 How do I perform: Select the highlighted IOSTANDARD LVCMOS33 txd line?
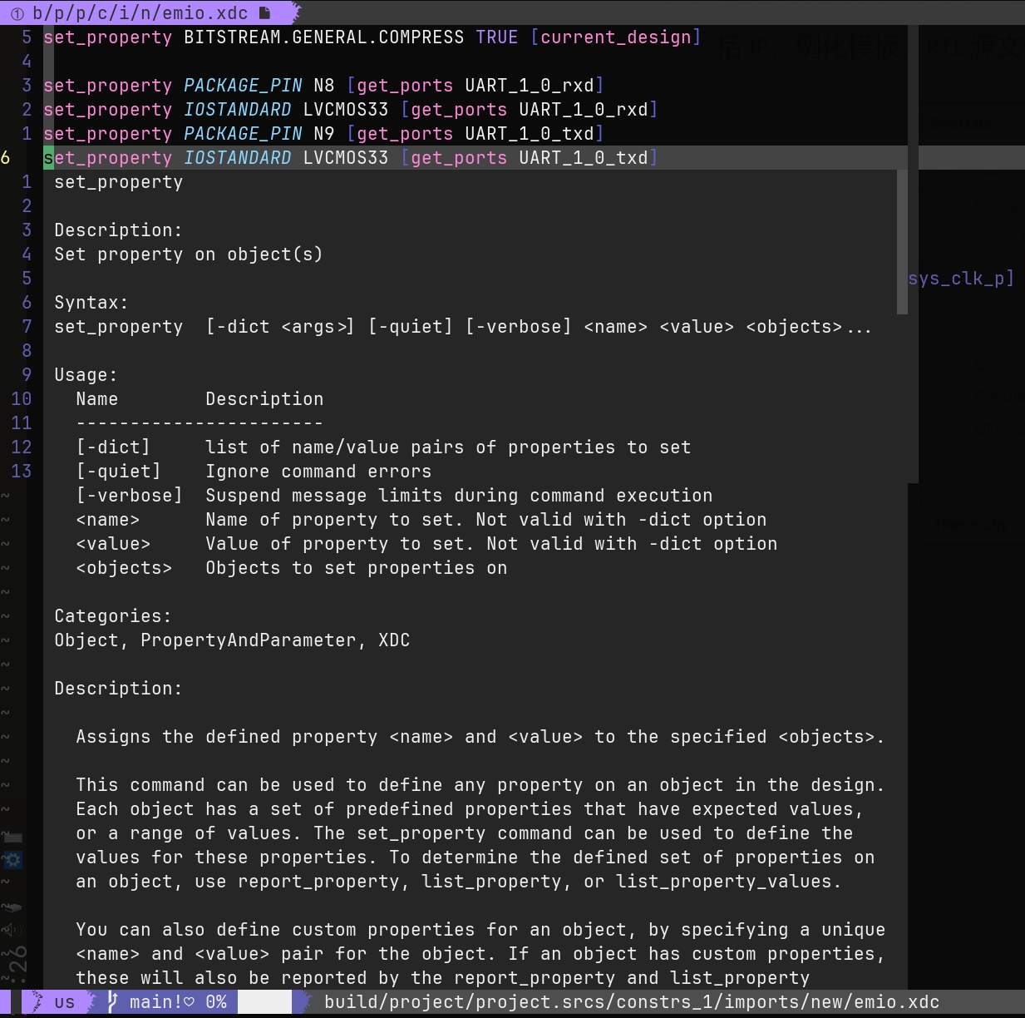[349, 157]
